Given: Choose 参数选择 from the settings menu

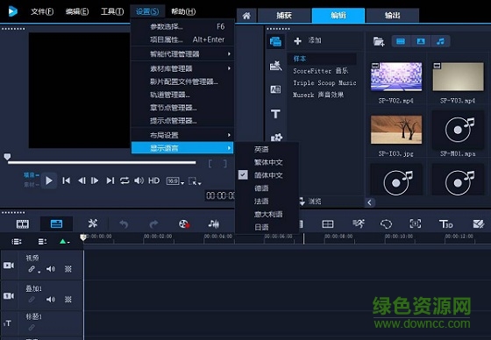Looking at the screenshot, I should 182,26.
